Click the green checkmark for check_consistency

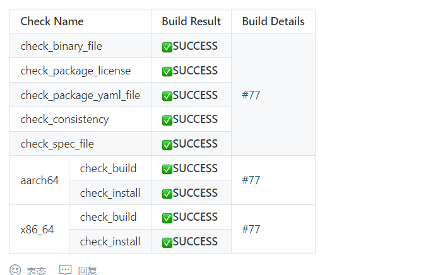[x=167, y=120]
